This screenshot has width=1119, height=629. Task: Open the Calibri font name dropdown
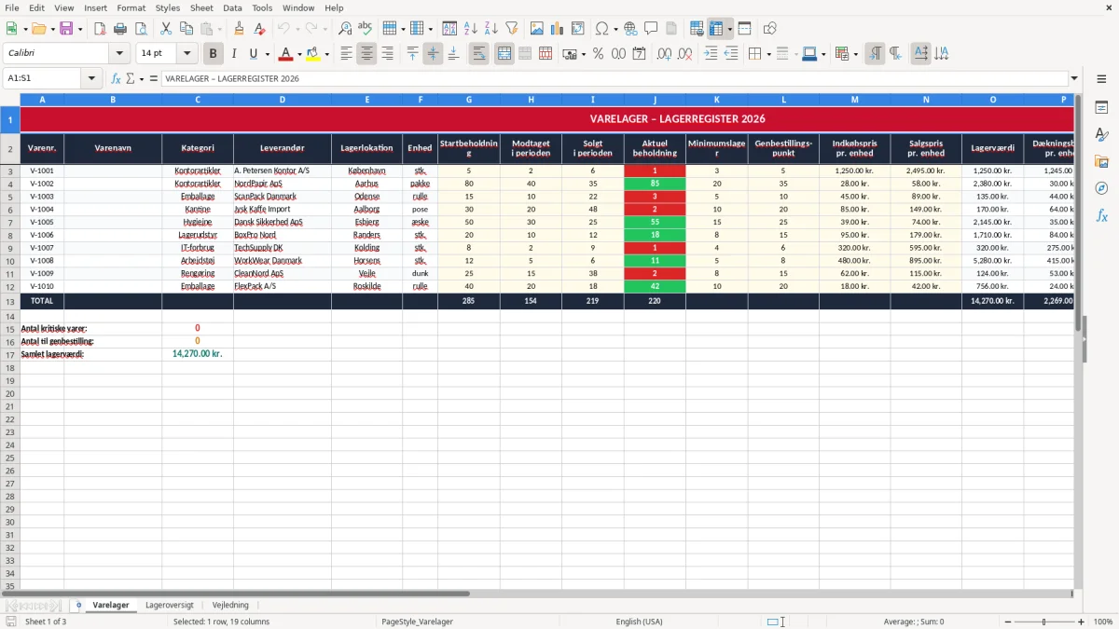tap(119, 54)
